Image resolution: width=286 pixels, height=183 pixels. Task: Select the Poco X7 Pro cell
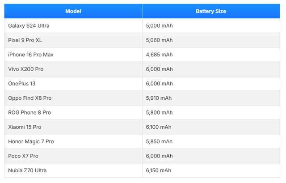click(x=23, y=156)
